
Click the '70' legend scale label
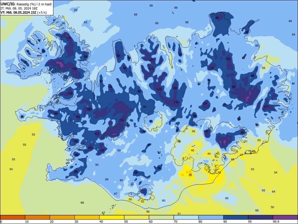coord(176,222)
